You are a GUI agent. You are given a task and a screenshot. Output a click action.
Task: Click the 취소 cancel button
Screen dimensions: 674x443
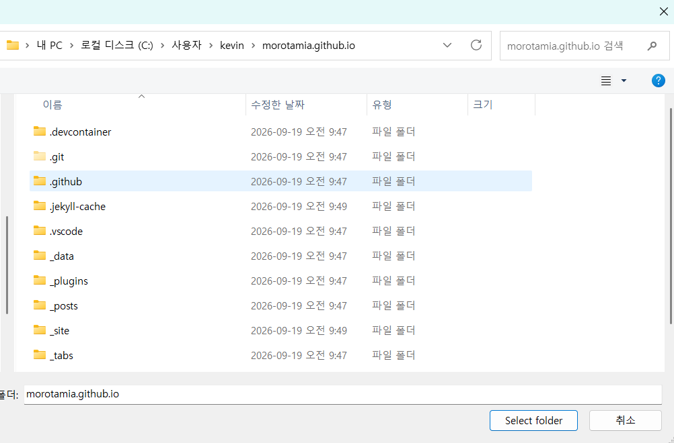625,421
